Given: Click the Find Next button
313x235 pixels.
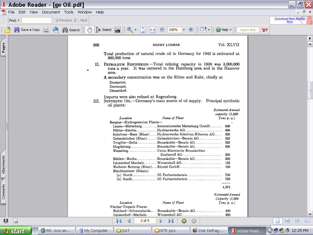Looking at the screenshot, I should (x=81, y=21).
